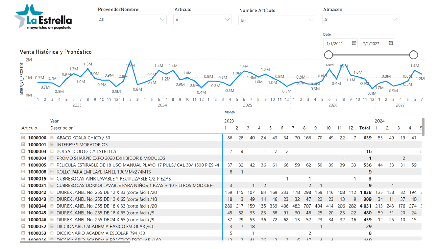Expand INTERESES MORATORIOS description
Viewport: 437px width, 249px height.
click(x=52, y=145)
